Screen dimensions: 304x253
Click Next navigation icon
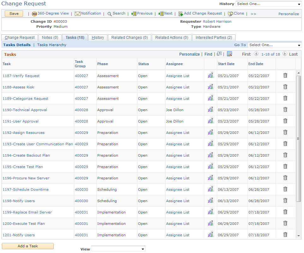point(165,14)
